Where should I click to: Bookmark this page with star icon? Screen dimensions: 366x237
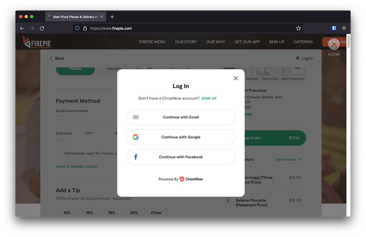(298, 28)
